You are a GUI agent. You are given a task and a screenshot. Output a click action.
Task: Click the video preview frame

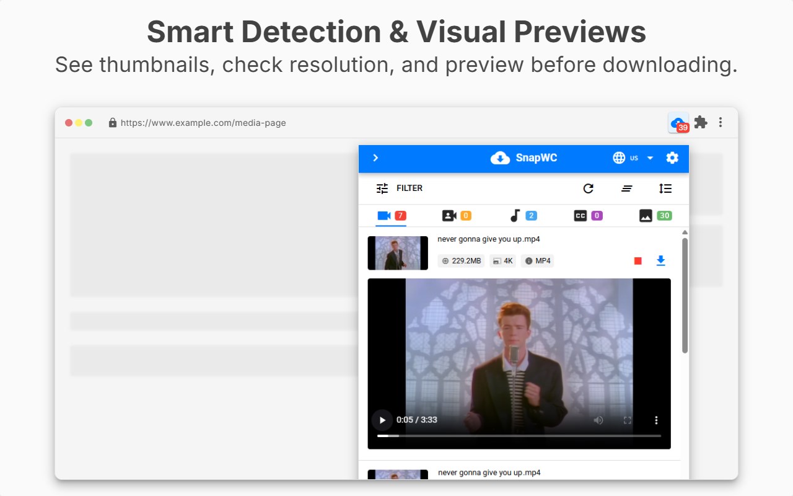click(x=519, y=363)
